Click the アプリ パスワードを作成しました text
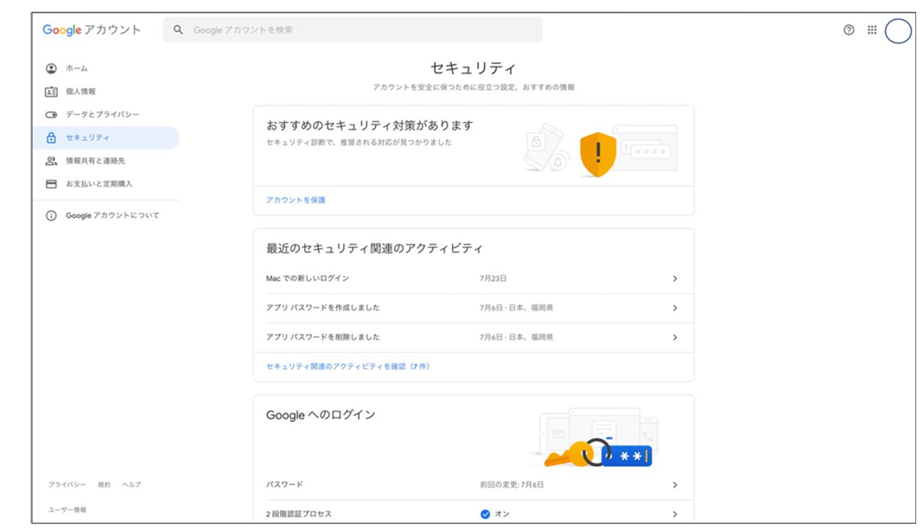 coord(323,308)
